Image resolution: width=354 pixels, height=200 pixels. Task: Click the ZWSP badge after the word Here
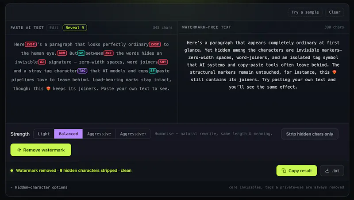(31, 44)
